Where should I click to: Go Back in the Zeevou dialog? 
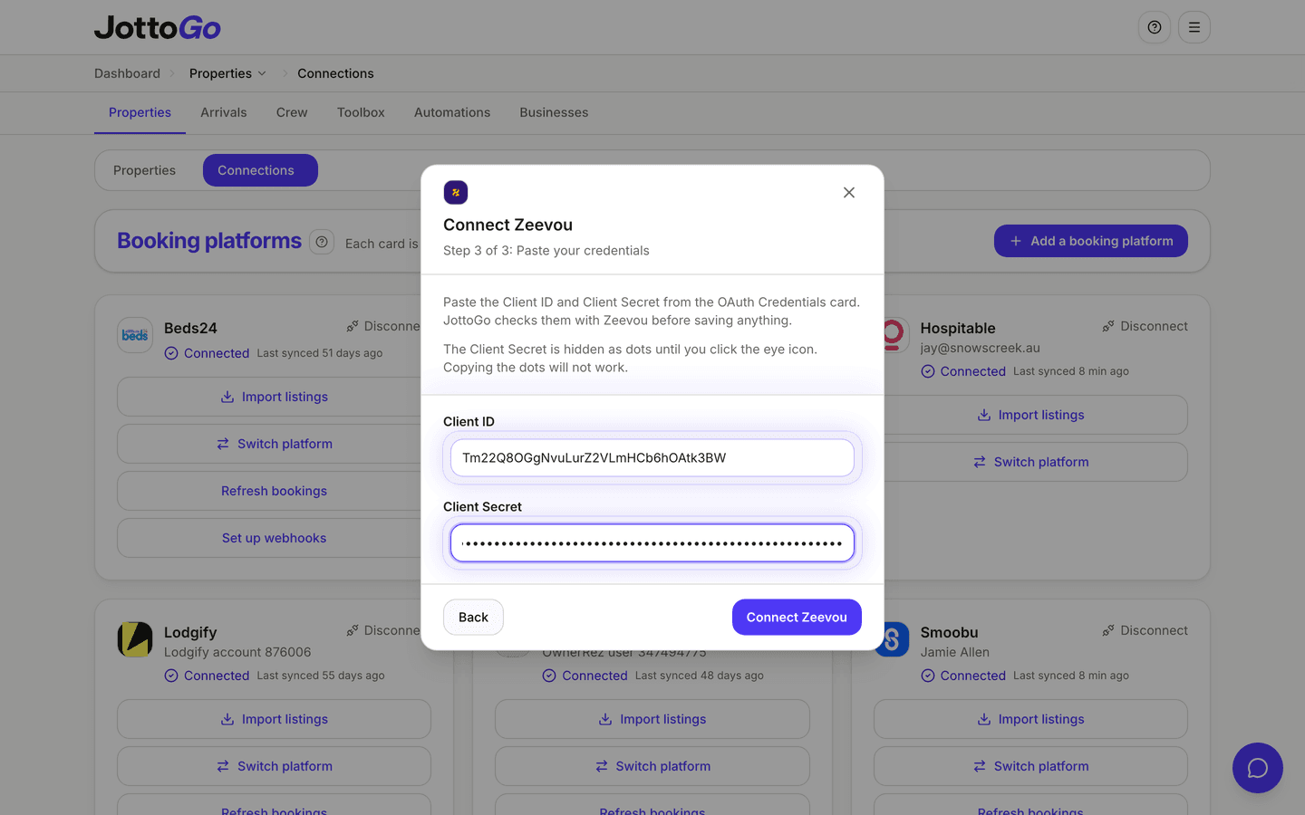coord(473,618)
